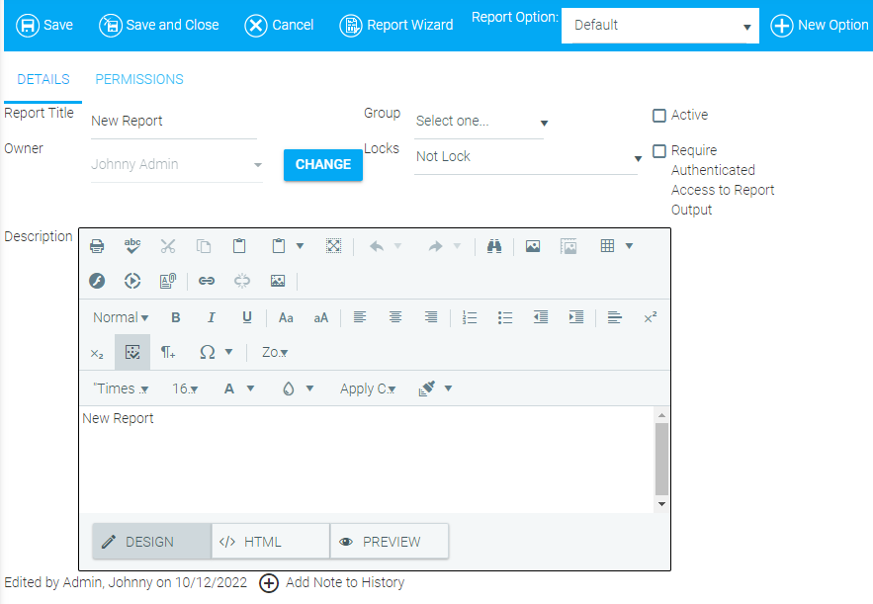Apply numbered list formatting
Screen dimensions: 873x604
click(470, 317)
